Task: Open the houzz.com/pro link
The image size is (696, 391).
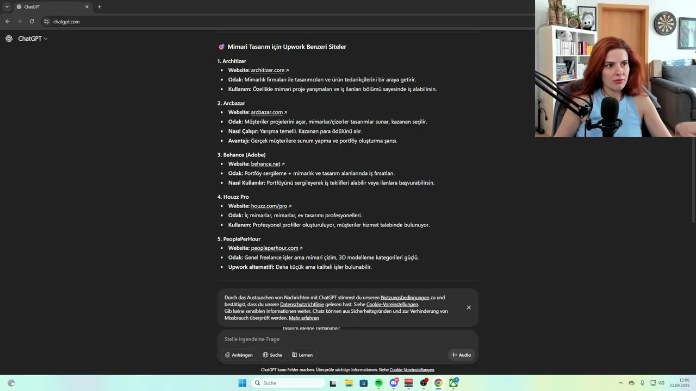Action: (x=271, y=206)
